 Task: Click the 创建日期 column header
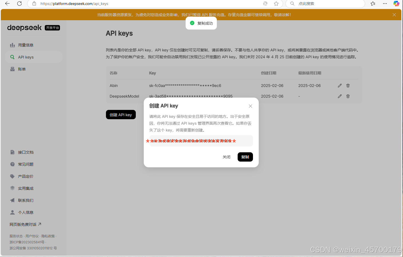tap(269, 73)
